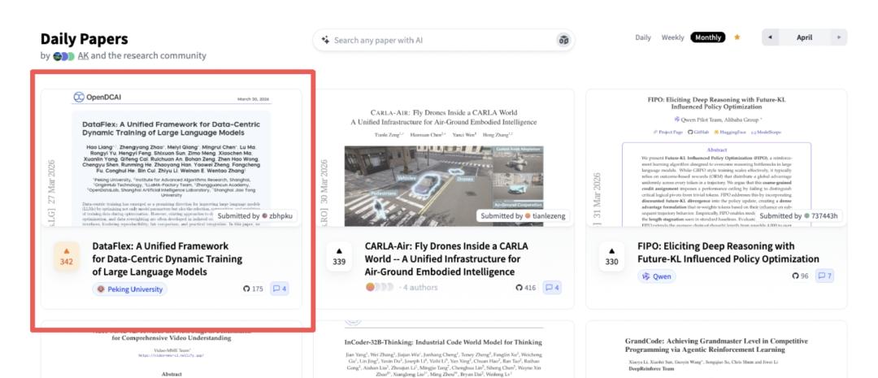Switch to the Weekly papers view

point(672,37)
